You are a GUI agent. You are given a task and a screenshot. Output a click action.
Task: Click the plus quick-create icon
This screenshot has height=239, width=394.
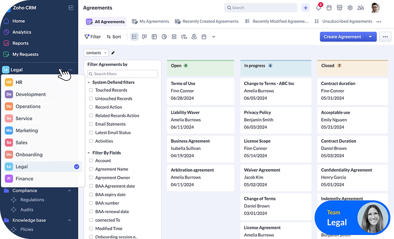coord(305,8)
